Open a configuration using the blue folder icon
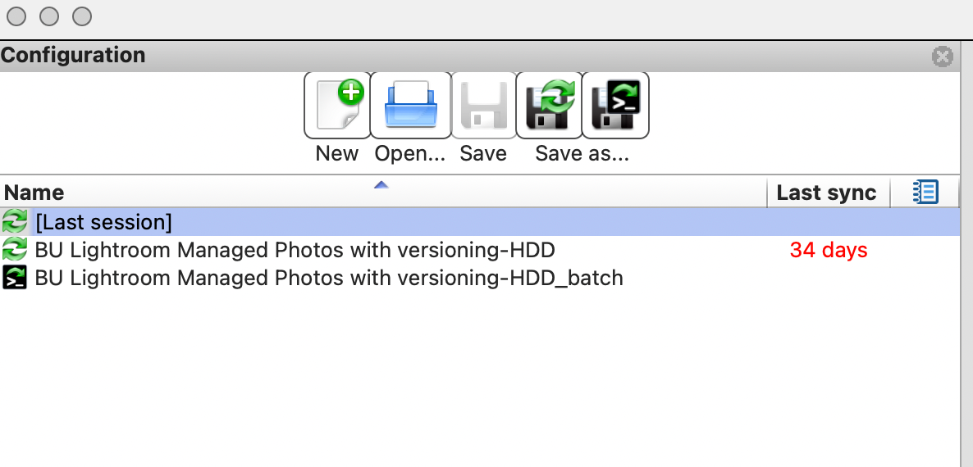The width and height of the screenshot is (973, 467). 411,106
